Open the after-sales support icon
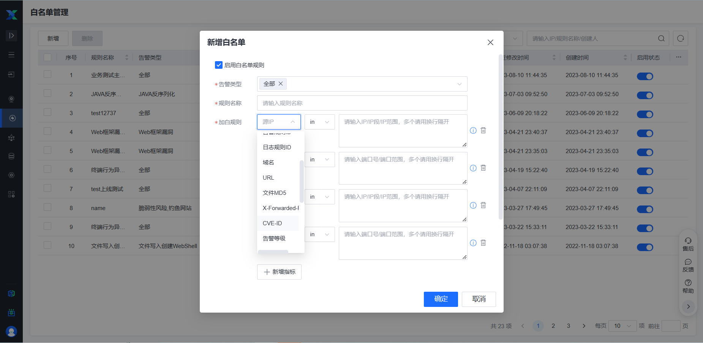Viewport: 703px width, 343px height. pos(688,243)
